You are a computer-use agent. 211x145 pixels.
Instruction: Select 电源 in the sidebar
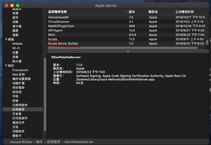pyautogui.click(x=15, y=13)
